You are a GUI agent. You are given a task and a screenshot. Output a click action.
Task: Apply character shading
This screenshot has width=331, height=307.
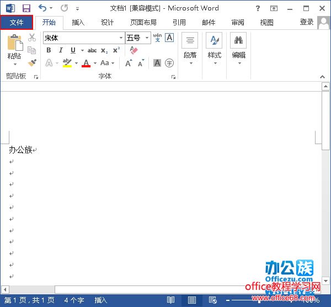tap(157, 63)
